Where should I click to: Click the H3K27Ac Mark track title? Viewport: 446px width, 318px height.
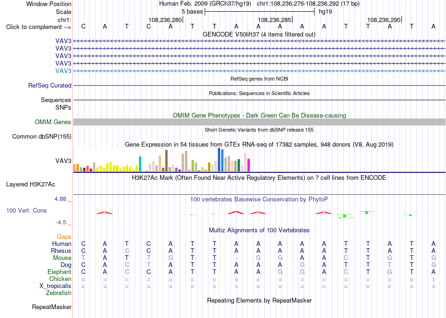click(x=259, y=178)
